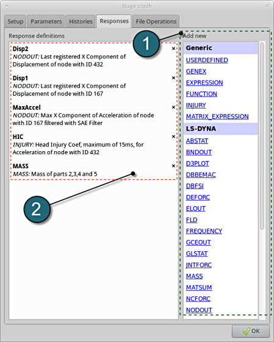Select the HIC response name
274x342 pixels.
pos(18,137)
